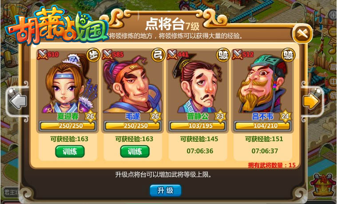Click level 24 star badge on 吕不韦
337x204 pixels.
(285, 116)
